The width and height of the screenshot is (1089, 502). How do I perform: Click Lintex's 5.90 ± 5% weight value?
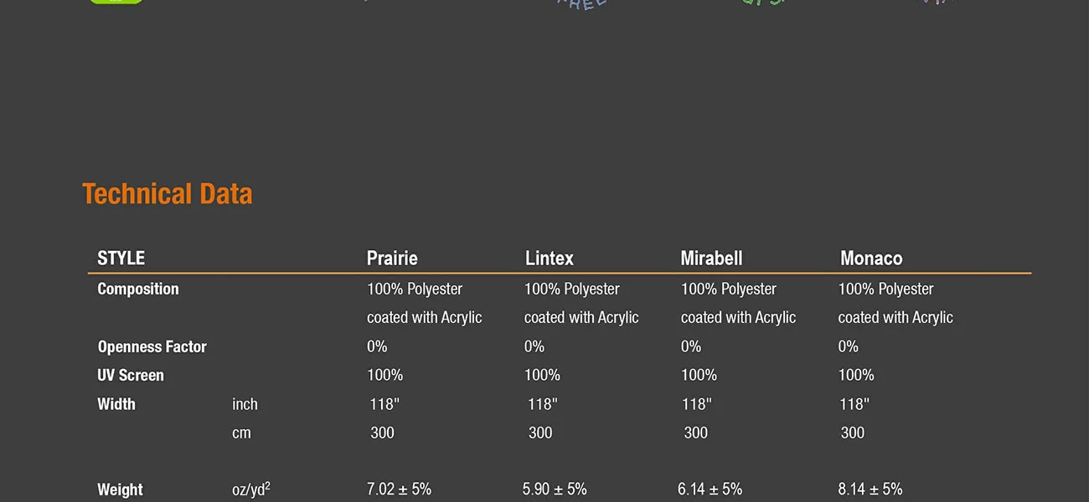click(x=555, y=489)
